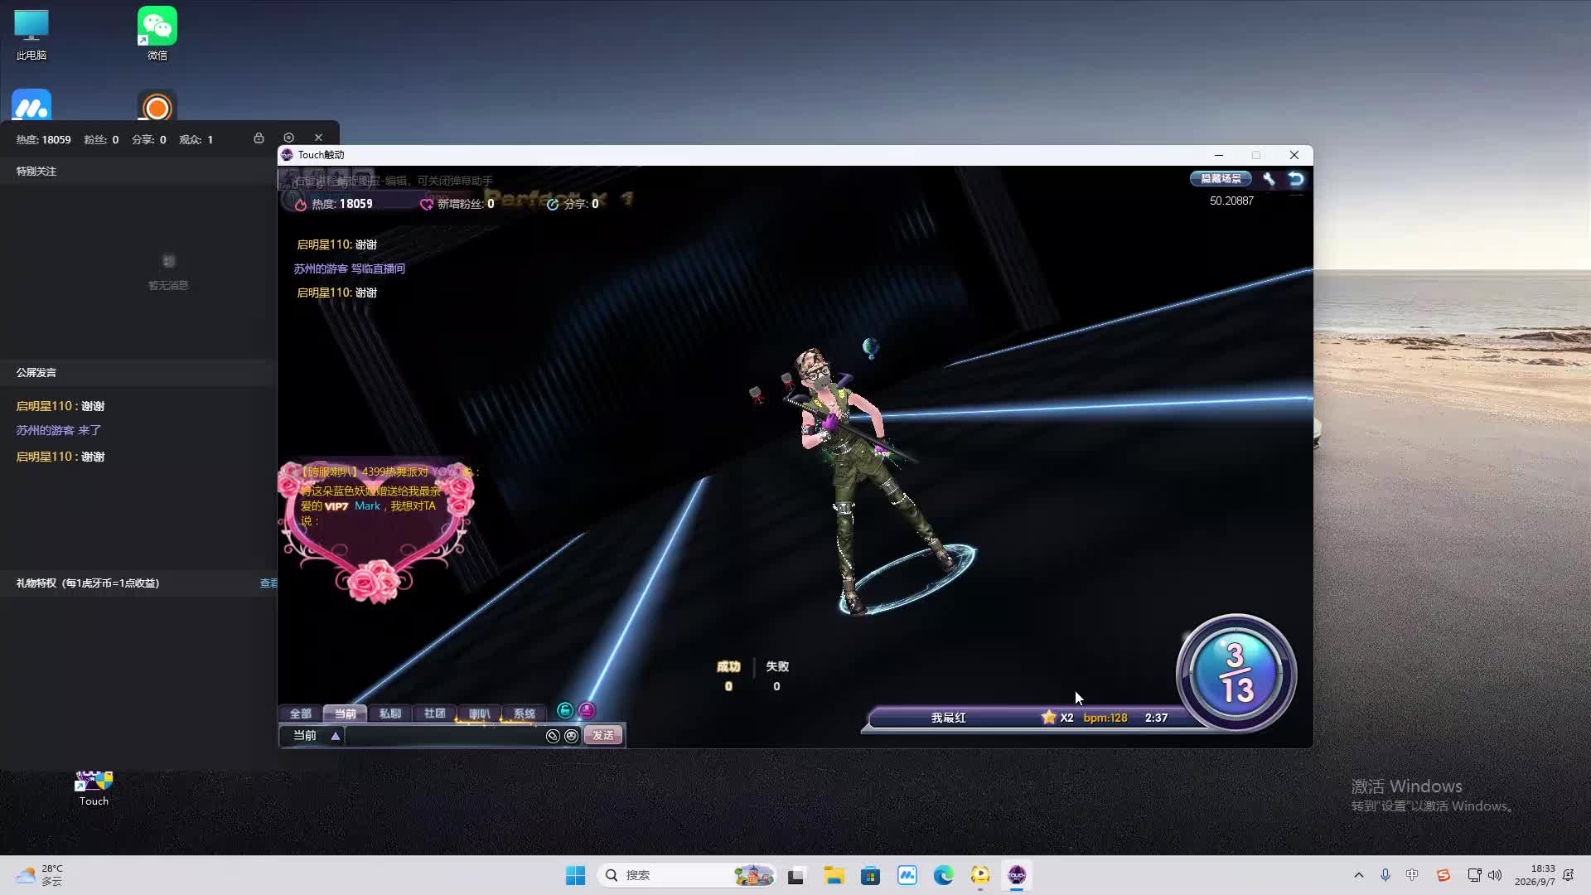
Task: Open the 私聊 private chat tab
Action: click(390, 714)
